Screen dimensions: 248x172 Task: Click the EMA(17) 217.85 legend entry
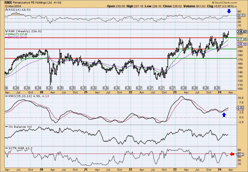16,34
